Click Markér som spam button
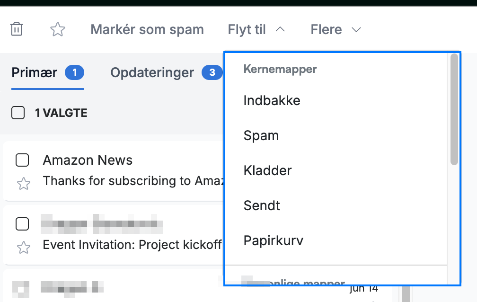The image size is (477, 302). [x=147, y=29]
